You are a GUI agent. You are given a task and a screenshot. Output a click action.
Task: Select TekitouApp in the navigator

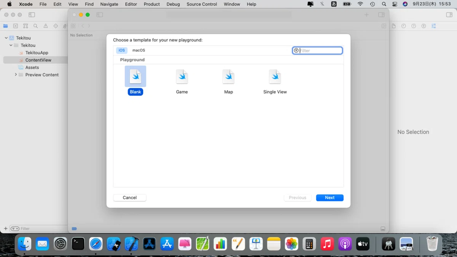(37, 53)
